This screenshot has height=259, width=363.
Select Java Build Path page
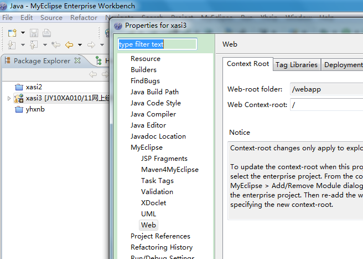pyautogui.click(x=154, y=92)
